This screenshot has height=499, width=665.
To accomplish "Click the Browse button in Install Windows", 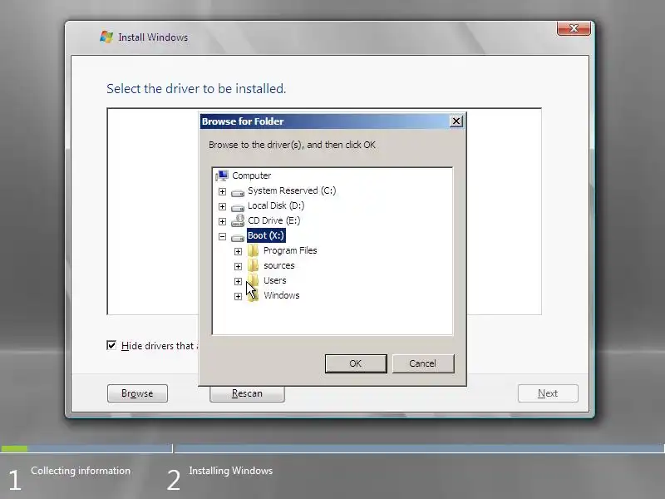I will click(137, 393).
